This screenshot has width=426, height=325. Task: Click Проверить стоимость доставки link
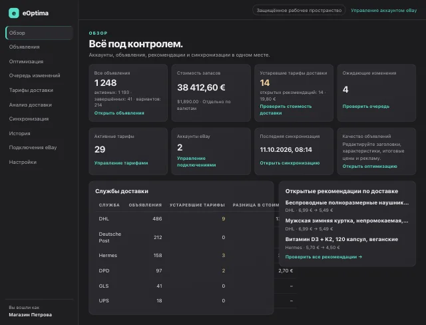[286, 110]
